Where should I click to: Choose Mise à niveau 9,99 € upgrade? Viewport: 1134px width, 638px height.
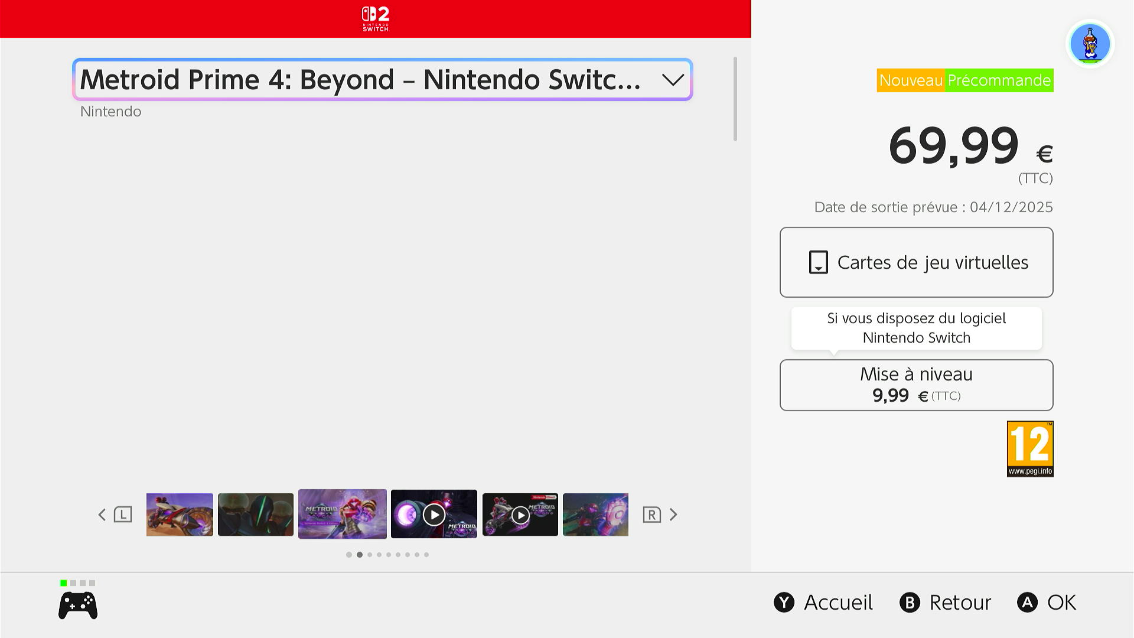pyautogui.click(x=916, y=385)
